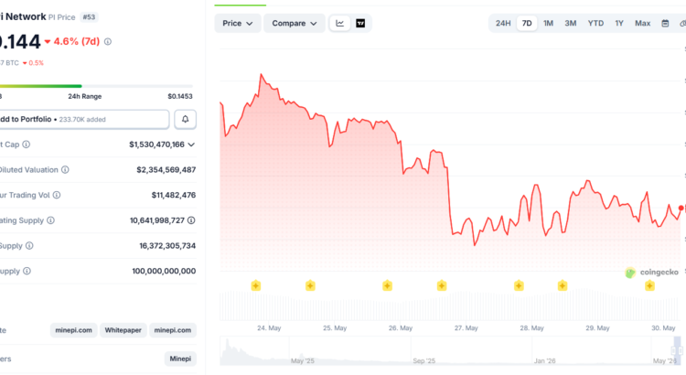Click the 27. May axis label
686x375 pixels.
coord(466,328)
